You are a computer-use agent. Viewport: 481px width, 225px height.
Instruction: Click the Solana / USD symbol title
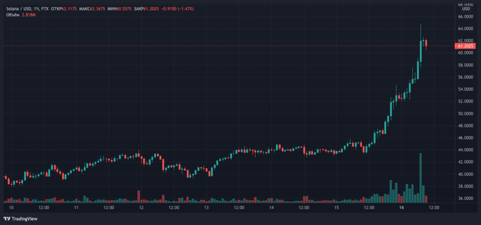[x=17, y=9]
